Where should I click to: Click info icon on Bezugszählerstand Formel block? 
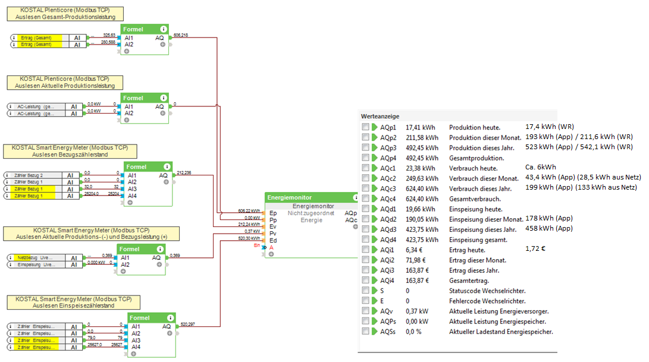167,167
